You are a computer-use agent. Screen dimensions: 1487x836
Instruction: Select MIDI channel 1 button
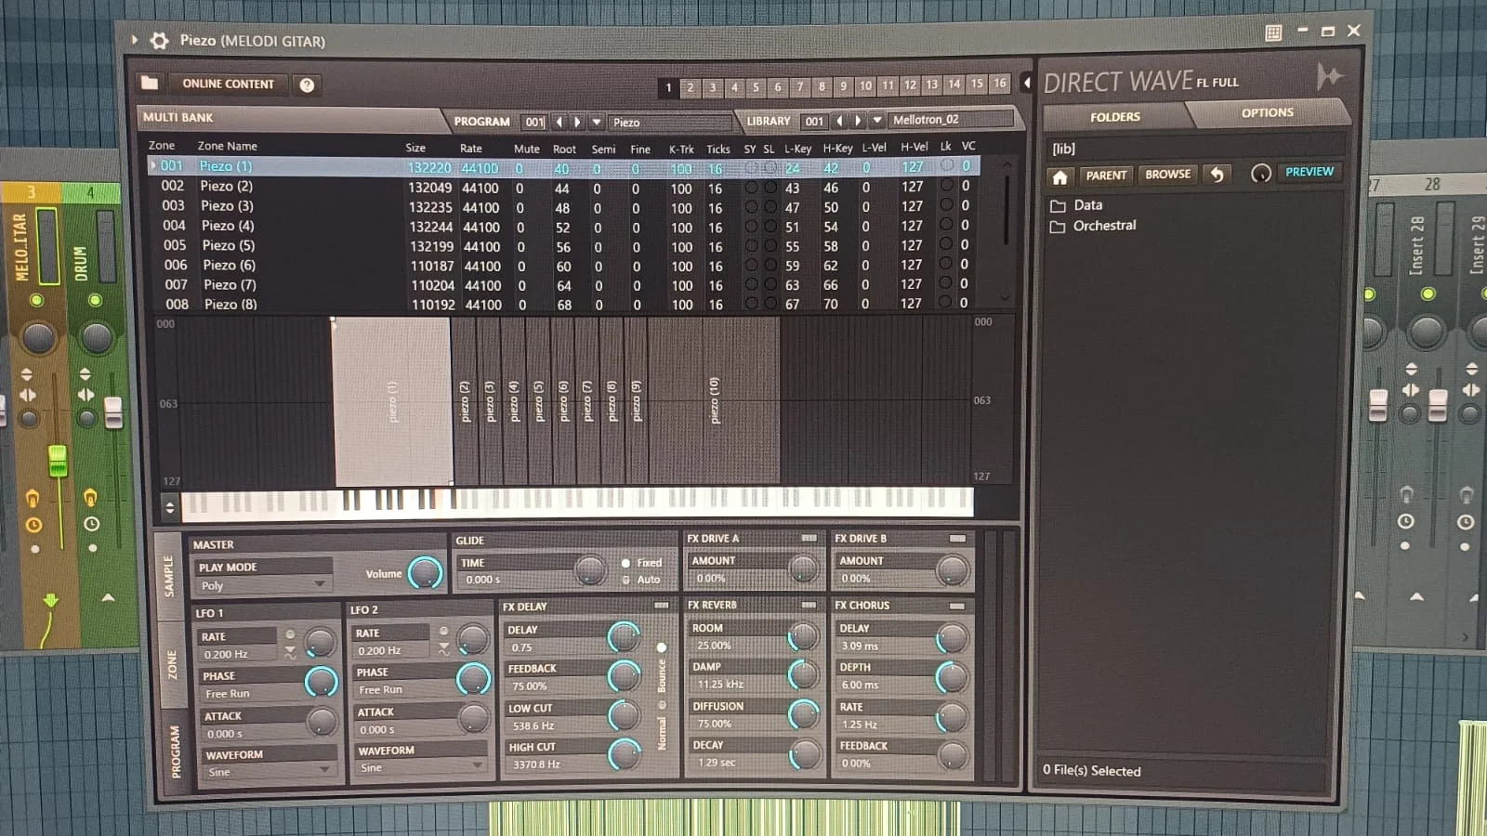coord(668,88)
